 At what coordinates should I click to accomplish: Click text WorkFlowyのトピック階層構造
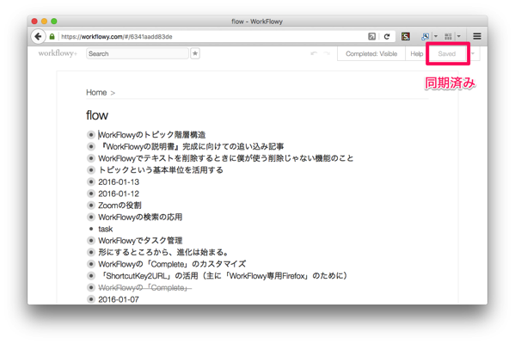[x=152, y=135]
